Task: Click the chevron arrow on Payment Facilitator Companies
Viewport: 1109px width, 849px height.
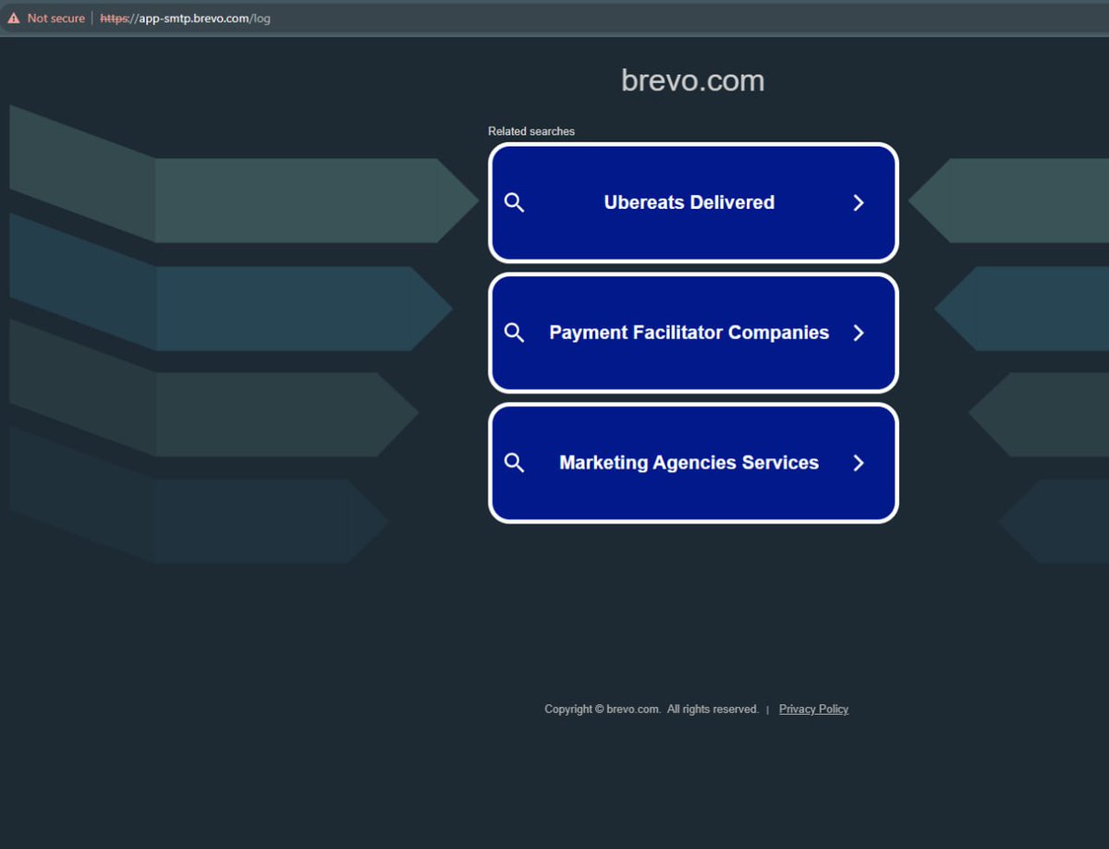Action: click(x=859, y=333)
